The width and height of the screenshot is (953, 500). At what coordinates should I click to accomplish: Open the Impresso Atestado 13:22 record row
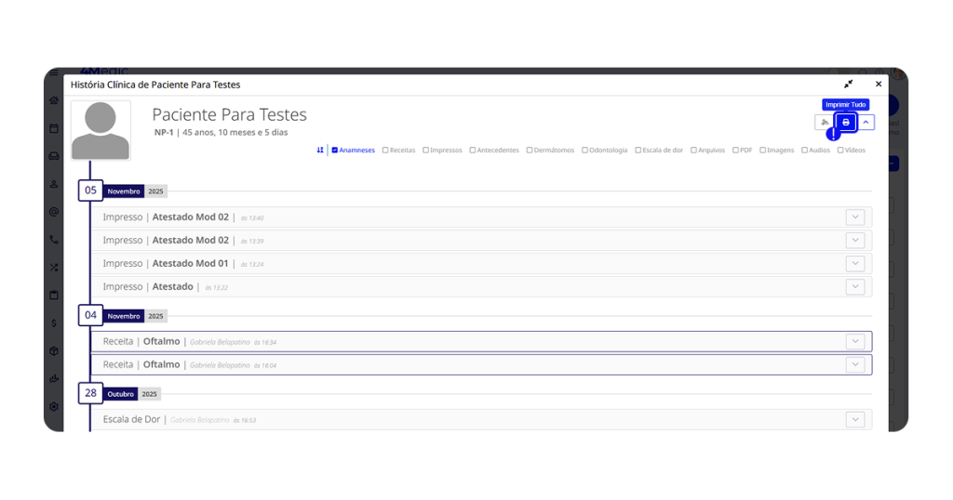465,287
